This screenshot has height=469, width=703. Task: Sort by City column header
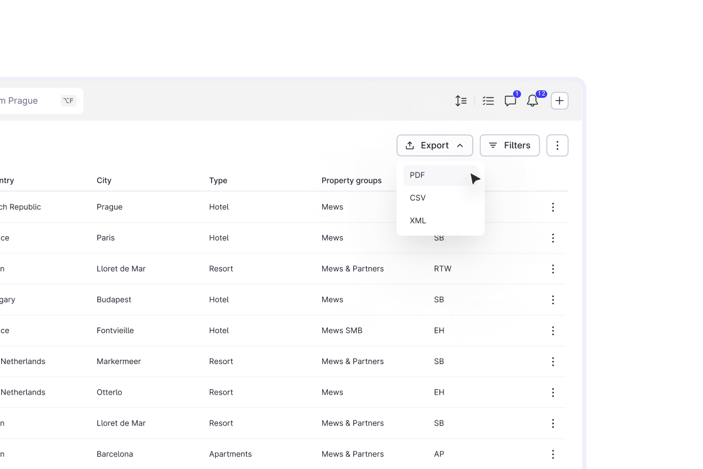(x=104, y=181)
